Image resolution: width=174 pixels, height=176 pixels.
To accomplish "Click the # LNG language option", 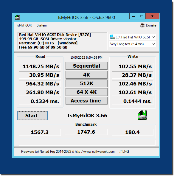I will point(124,152).
